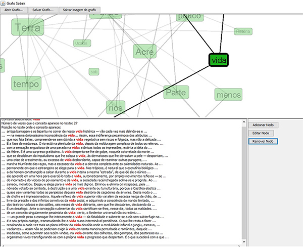Click line starting 'saneou, moralizou. Elegeu'

pyautogui.click(x=75, y=184)
